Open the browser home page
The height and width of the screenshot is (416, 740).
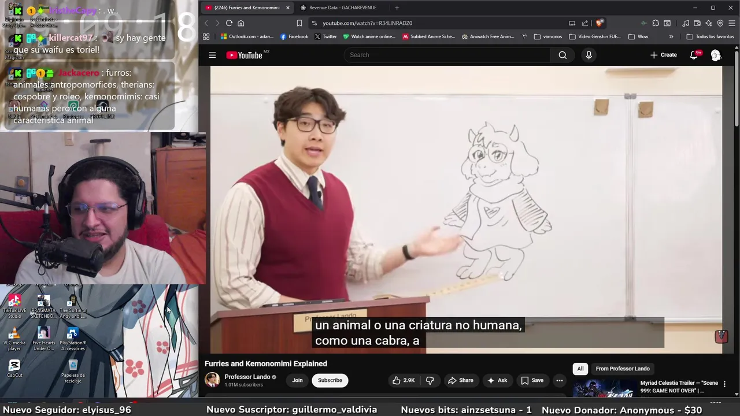tap(241, 23)
